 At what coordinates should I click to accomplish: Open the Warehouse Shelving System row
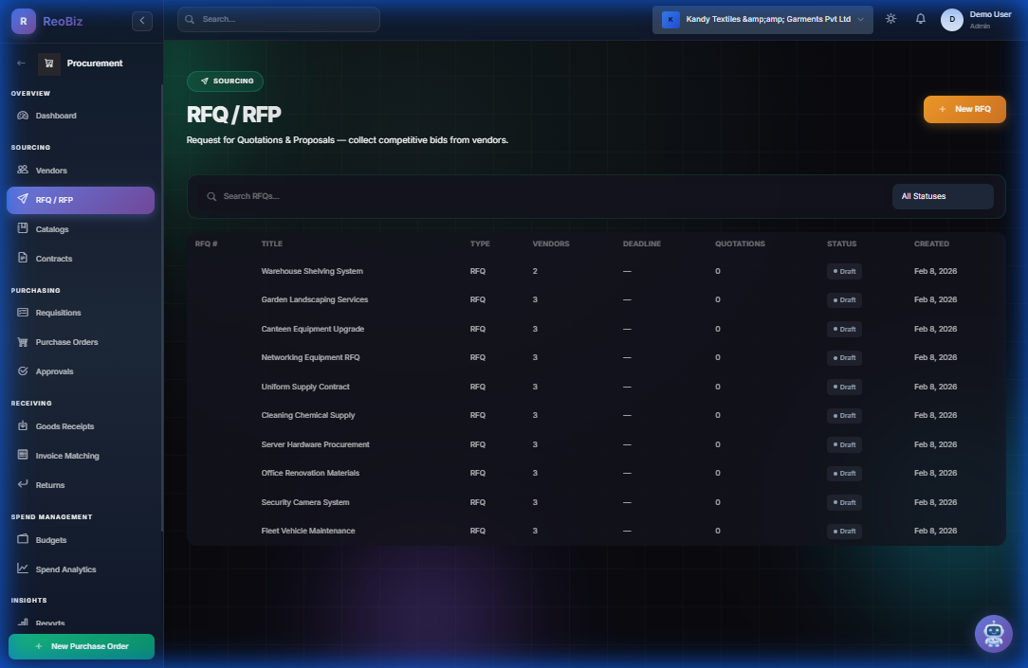coord(312,271)
